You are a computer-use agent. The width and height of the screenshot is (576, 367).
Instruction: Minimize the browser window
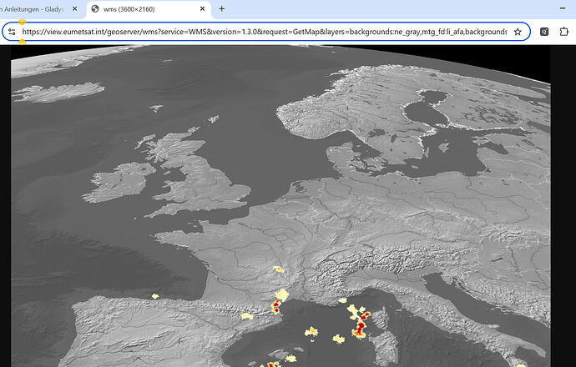tap(563, 8)
